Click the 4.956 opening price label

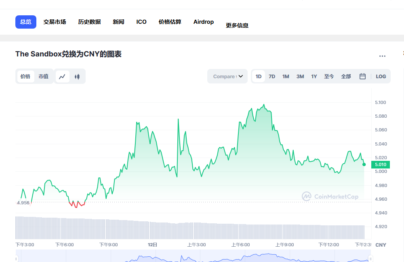pos(23,203)
